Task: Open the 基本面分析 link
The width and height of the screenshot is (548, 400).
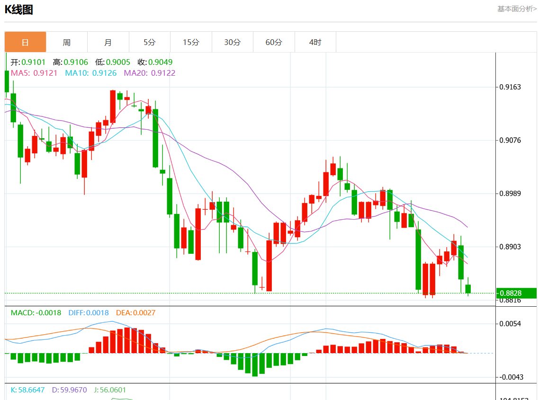Action: (517, 9)
